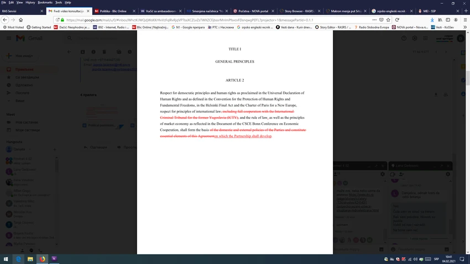Switch to the Početna - NOVA portal tab
Image resolution: width=470 pixels, height=264 pixels.
(253, 11)
